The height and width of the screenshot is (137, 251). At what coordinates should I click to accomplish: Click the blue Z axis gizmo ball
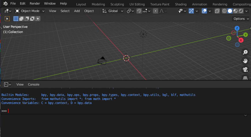click(237, 28)
